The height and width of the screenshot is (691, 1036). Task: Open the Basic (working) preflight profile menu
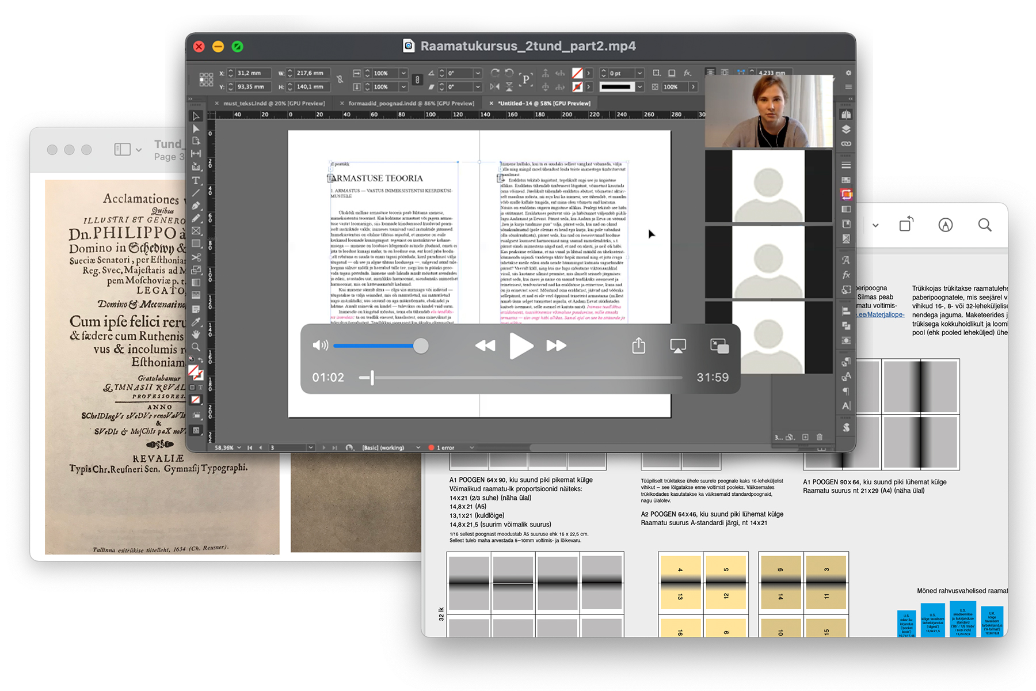pyautogui.click(x=418, y=447)
